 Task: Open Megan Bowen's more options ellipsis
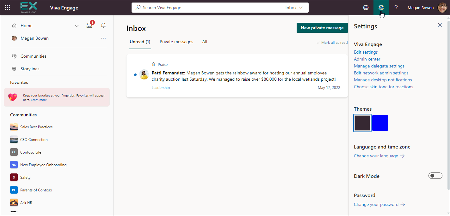pos(103,38)
